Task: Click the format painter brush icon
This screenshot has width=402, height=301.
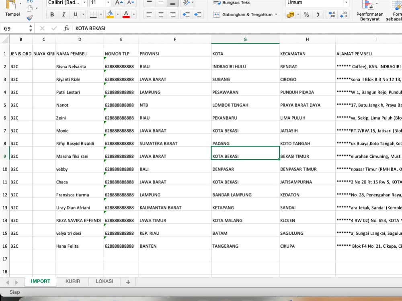Action: click(x=30, y=17)
